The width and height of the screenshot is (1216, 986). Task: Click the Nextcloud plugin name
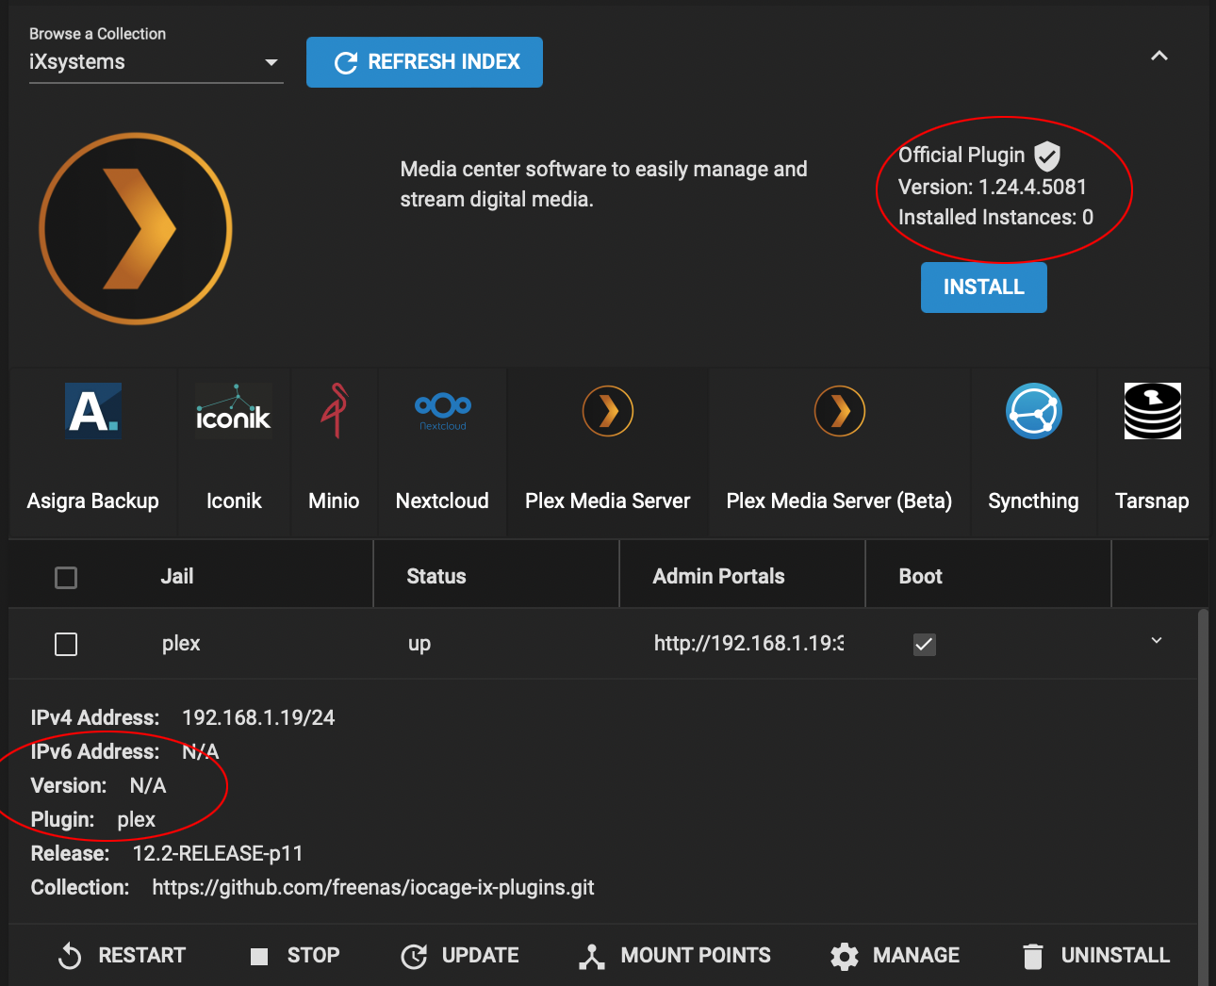click(443, 501)
